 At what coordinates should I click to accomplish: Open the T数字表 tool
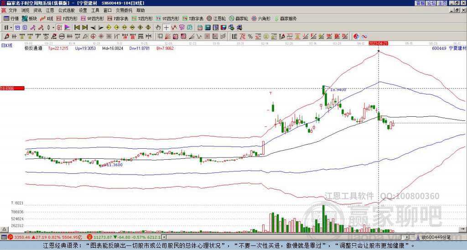pos(193,18)
